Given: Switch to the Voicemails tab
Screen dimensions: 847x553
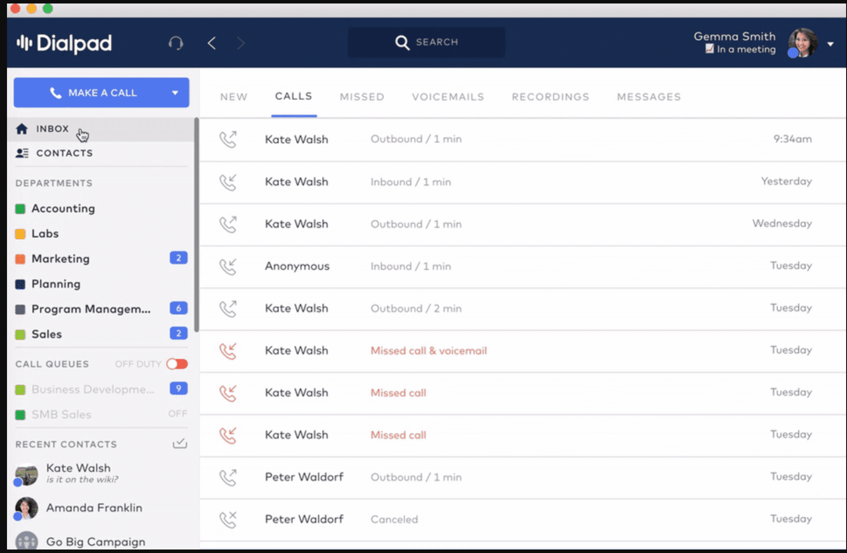Looking at the screenshot, I should click(448, 97).
